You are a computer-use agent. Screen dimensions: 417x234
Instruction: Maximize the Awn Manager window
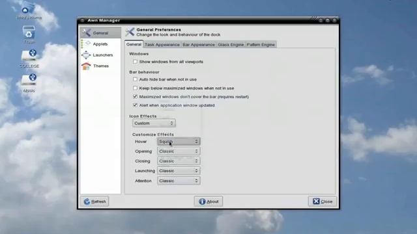coord(328,20)
